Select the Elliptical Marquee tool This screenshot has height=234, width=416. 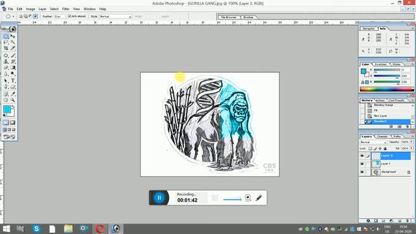pos(6,36)
